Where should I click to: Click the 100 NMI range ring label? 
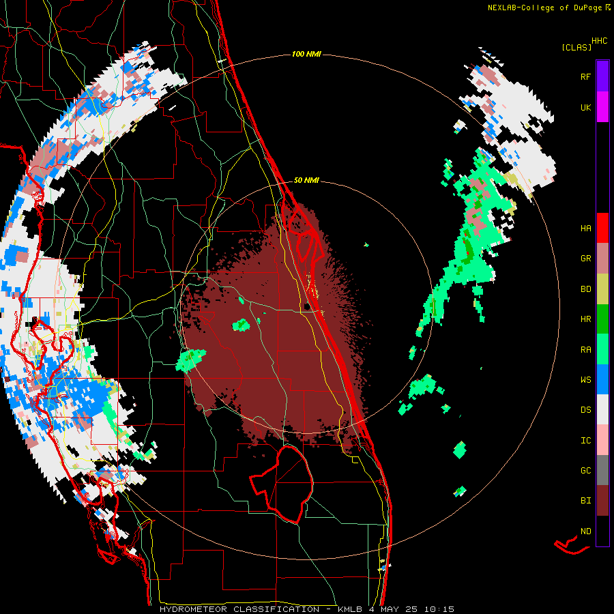(x=306, y=54)
